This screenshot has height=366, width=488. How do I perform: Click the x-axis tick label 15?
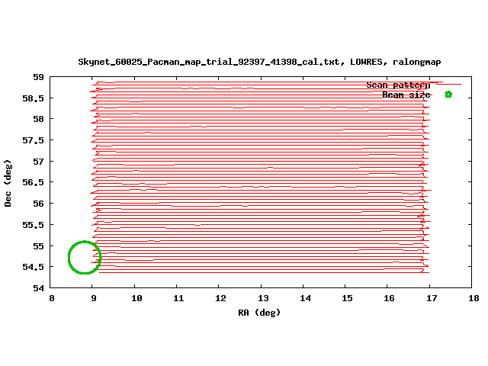(x=347, y=298)
